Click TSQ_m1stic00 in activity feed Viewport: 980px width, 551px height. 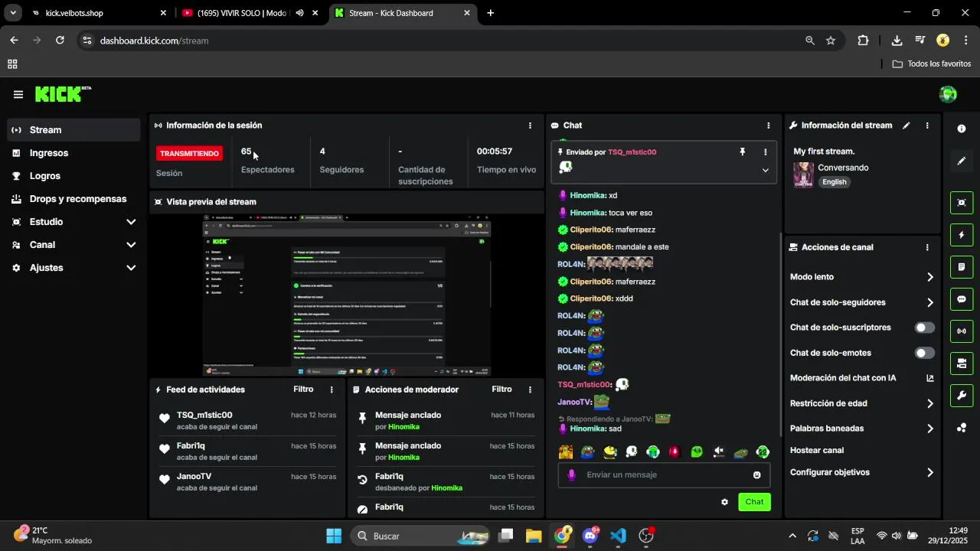pyautogui.click(x=204, y=416)
